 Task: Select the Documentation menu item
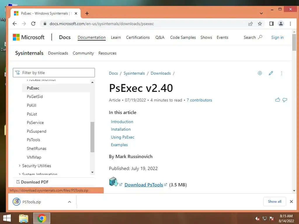pyautogui.click(x=91, y=37)
